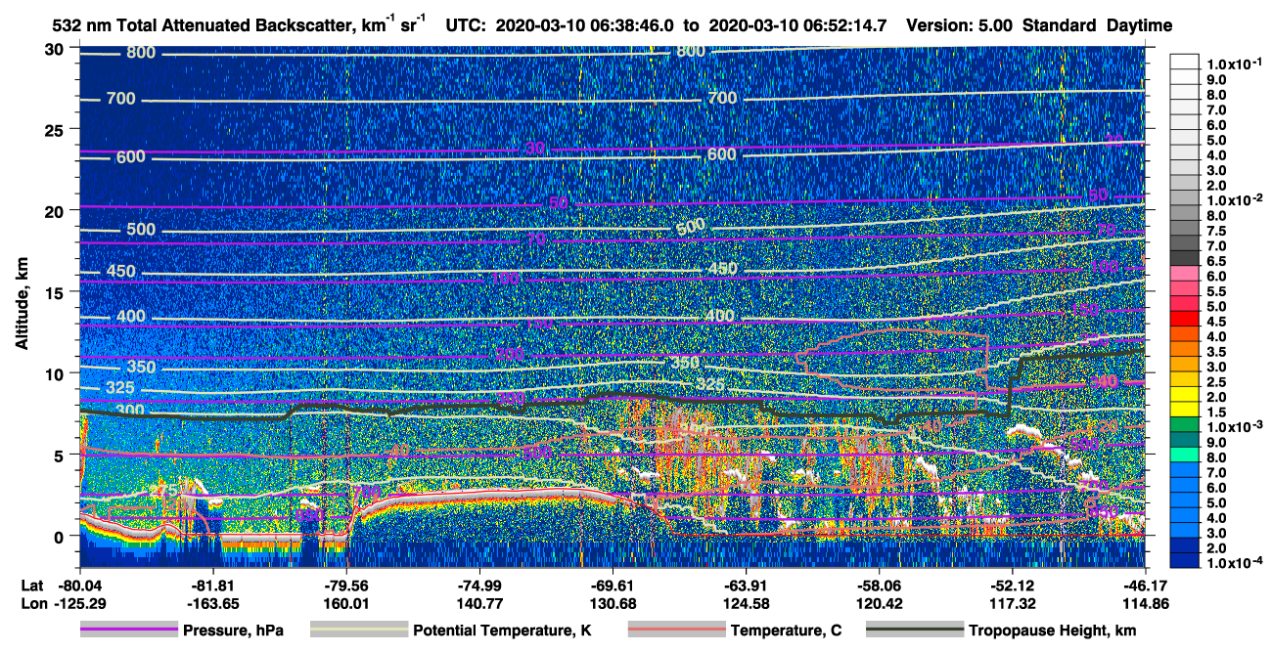The image size is (1272, 652).
Task: Click the Potential Temperature, K legend line
Action: 358,630
